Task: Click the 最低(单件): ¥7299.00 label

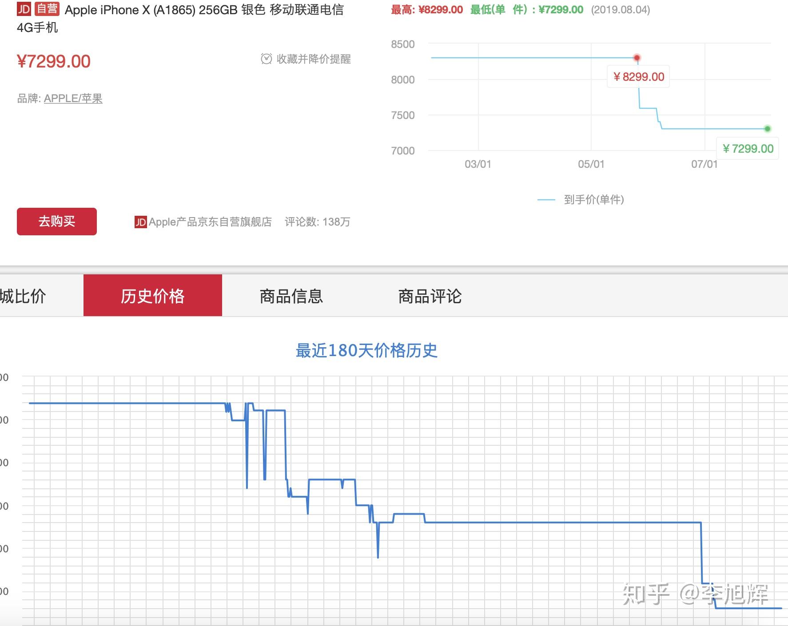Action: [527, 10]
